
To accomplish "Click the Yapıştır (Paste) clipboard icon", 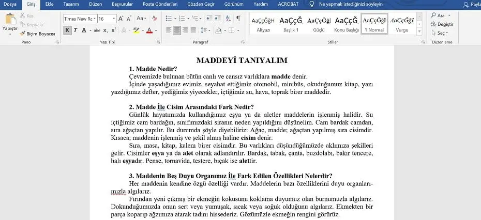I will coord(11,19).
